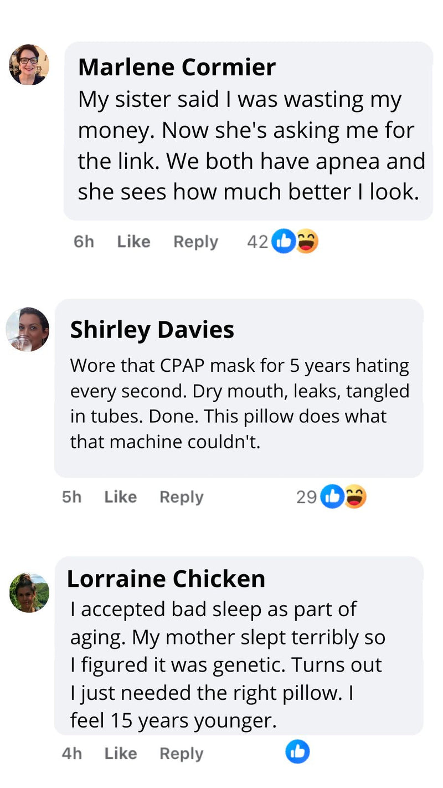Image resolution: width=443 pixels, height=788 pixels.
Task: Click thumbs-up reaction icon on Marlene's comment
Action: point(283,242)
